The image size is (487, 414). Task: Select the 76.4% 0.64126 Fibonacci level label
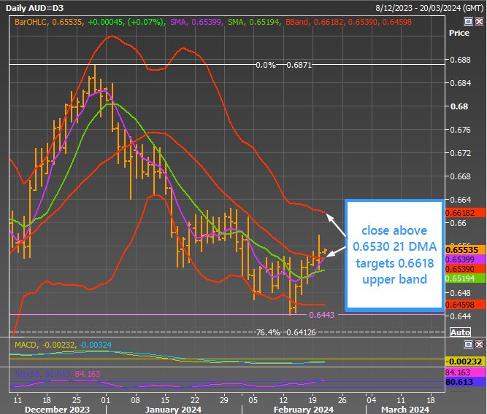285,332
